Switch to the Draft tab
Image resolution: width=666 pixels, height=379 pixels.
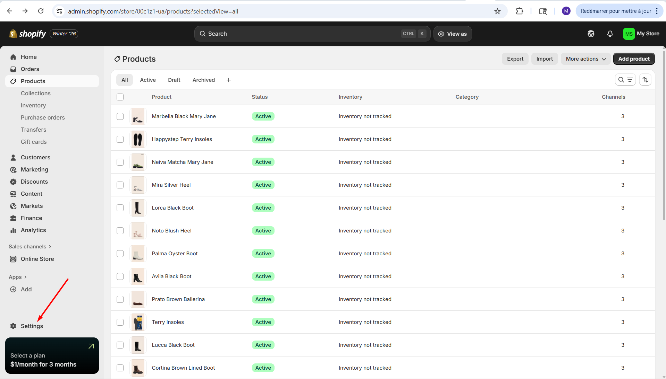pos(174,80)
